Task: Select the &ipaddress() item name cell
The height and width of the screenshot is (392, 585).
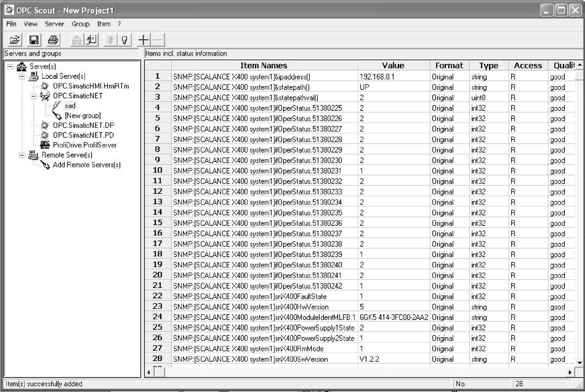Action: [x=265, y=77]
